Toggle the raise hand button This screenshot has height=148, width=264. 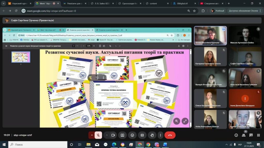tap(152, 135)
